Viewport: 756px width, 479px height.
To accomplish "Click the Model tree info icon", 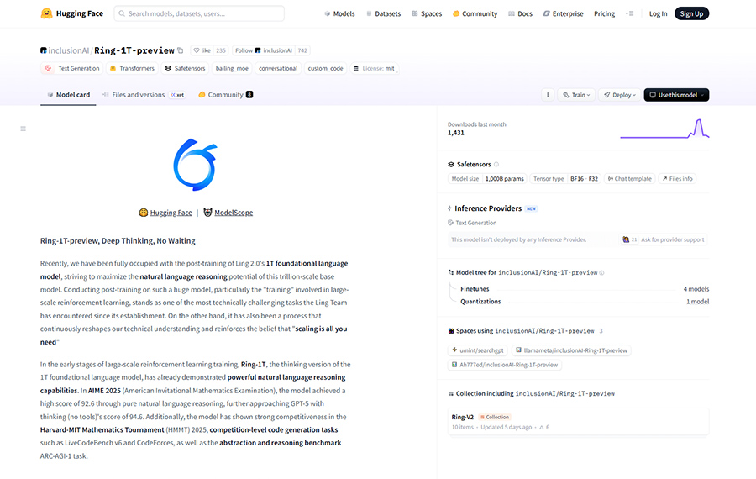I will (x=601, y=273).
